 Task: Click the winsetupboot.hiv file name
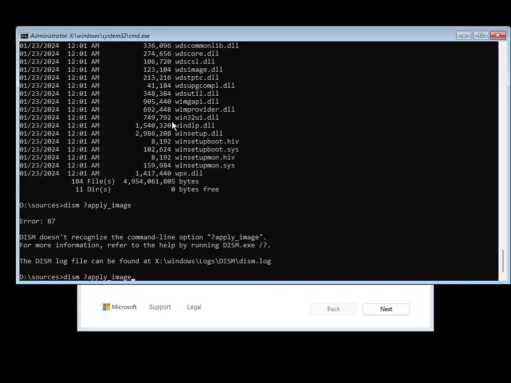click(207, 141)
